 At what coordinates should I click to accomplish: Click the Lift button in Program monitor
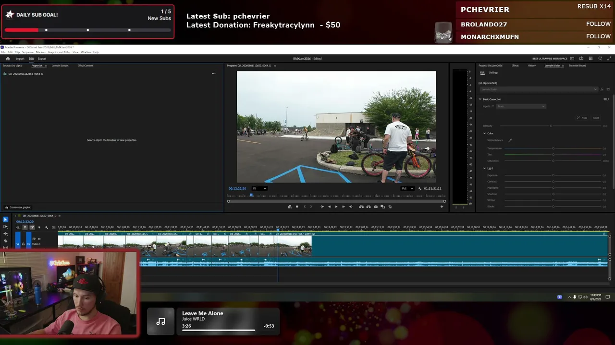[361, 207]
